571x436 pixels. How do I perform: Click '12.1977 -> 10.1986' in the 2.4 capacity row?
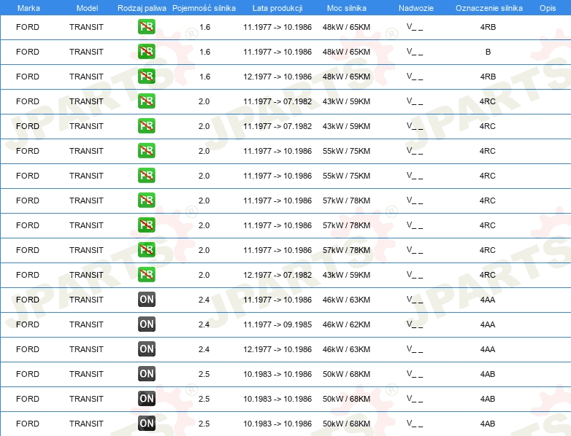[x=277, y=349]
